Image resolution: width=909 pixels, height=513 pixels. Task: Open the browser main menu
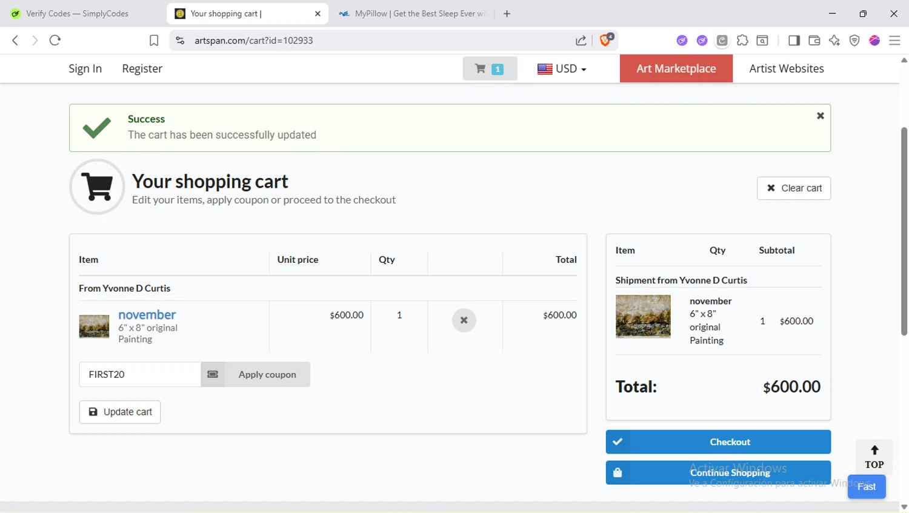[x=894, y=41]
